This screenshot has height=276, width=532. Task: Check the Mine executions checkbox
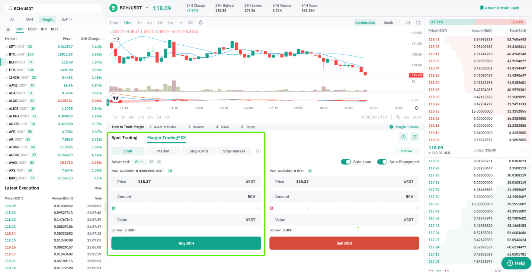pyautogui.click(x=92, y=188)
